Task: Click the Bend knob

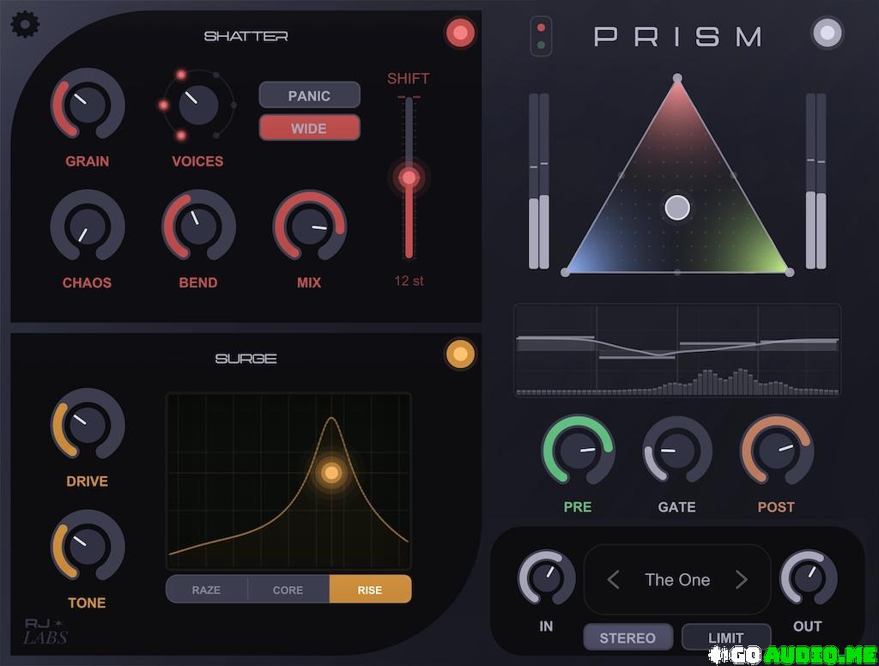Action: (x=198, y=226)
